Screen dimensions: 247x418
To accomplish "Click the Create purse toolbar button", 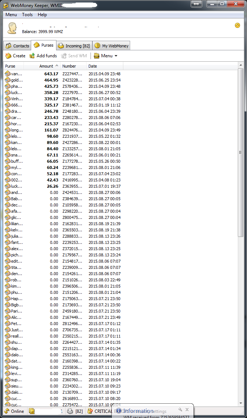I will pyautogui.click(x=15, y=56).
